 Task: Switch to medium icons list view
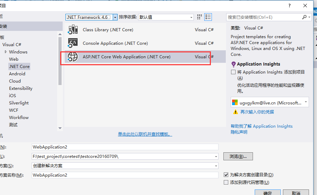point(208,17)
